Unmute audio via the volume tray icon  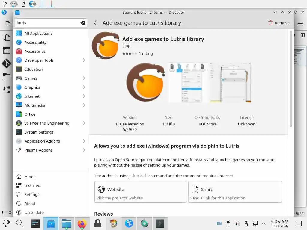(237, 223)
